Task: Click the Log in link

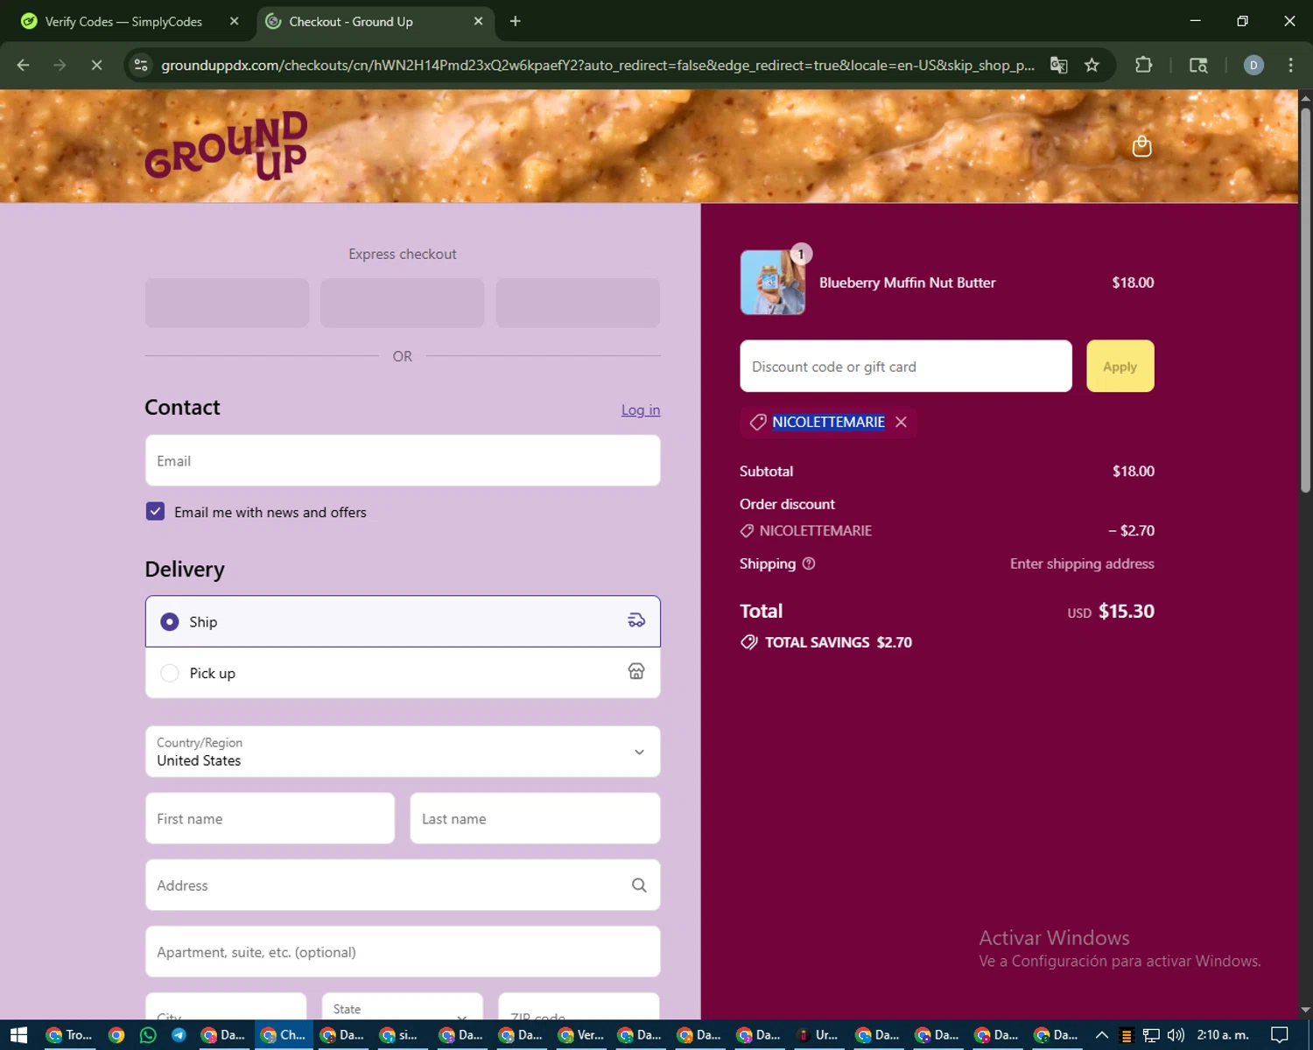Action: tap(641, 409)
